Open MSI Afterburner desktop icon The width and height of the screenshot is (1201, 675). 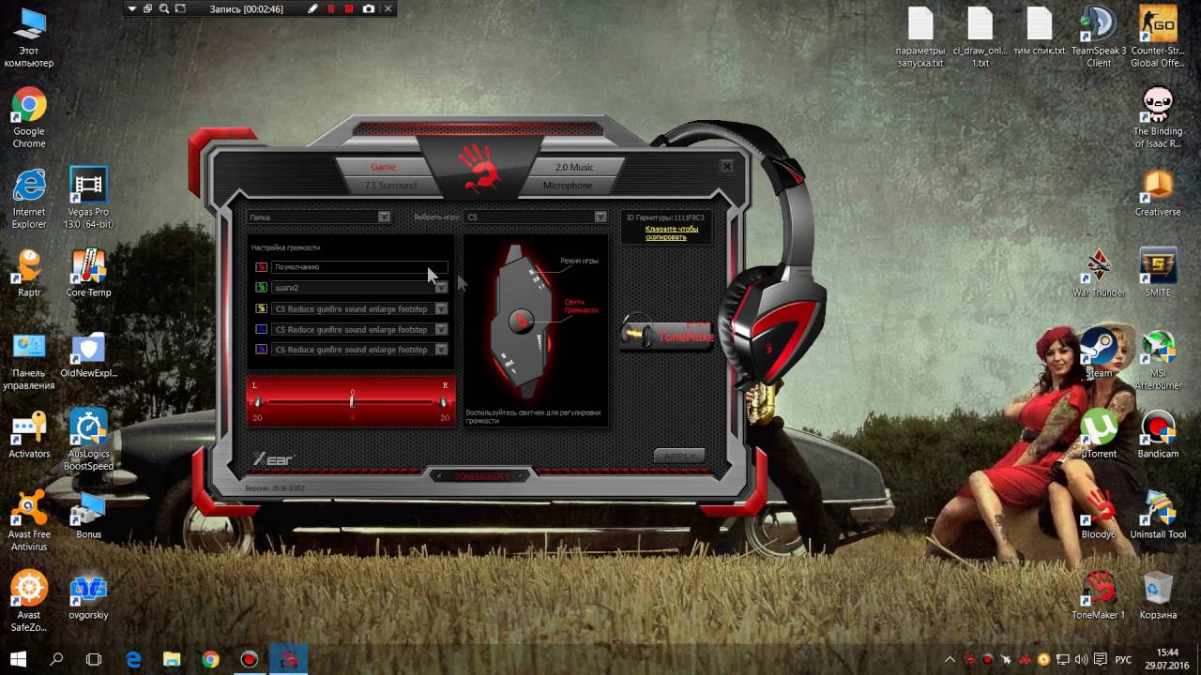tap(1158, 360)
